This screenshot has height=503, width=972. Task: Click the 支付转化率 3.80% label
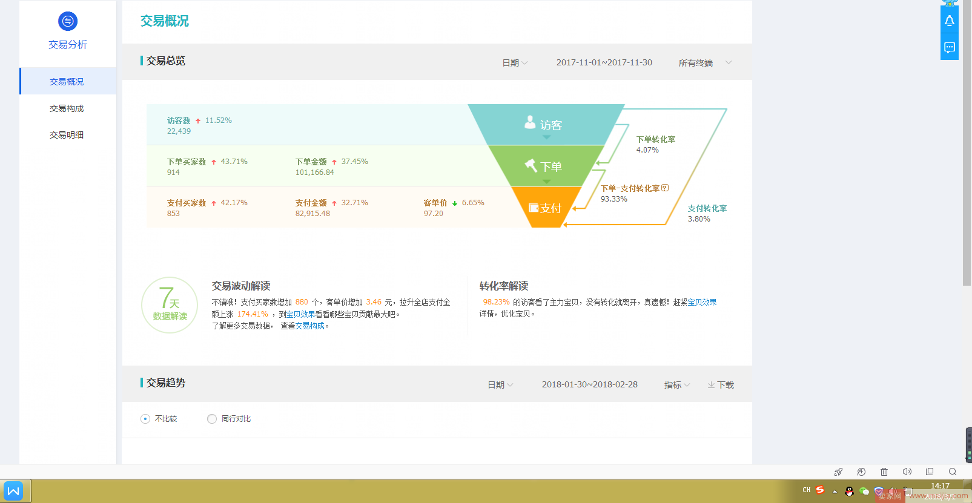click(x=707, y=214)
